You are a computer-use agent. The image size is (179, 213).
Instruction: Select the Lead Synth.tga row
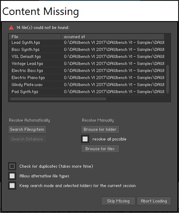click(87, 43)
